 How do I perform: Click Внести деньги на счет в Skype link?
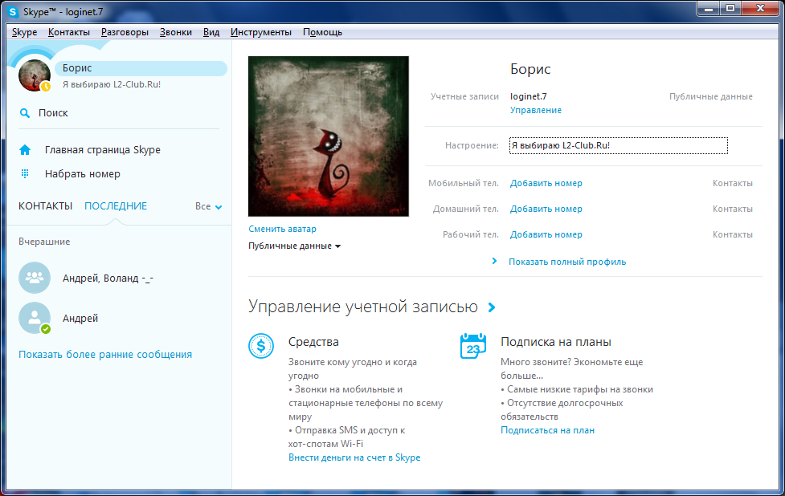[354, 457]
